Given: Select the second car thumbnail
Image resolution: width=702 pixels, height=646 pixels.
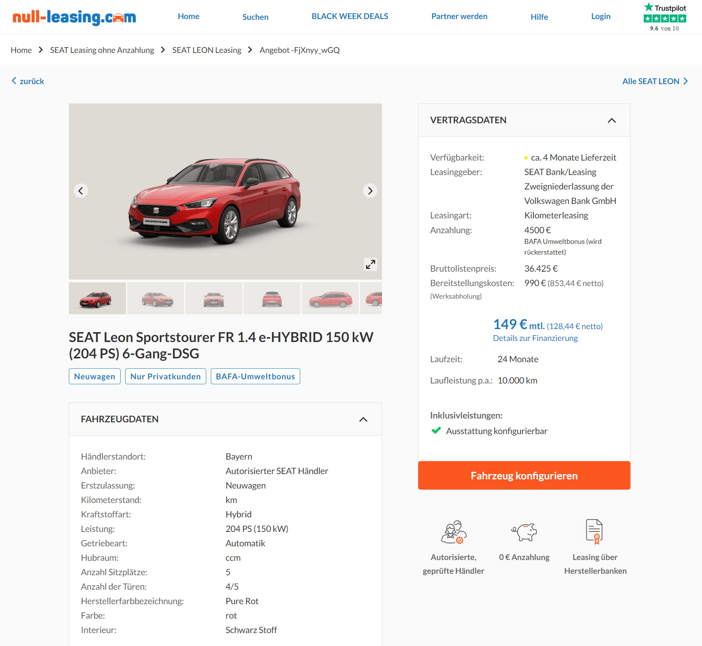Looking at the screenshot, I should 156,298.
